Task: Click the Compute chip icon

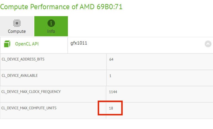Action: [x=17, y=23]
